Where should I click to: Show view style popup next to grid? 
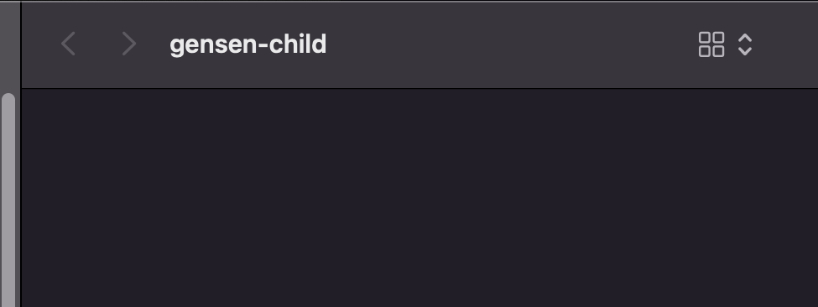tap(745, 44)
